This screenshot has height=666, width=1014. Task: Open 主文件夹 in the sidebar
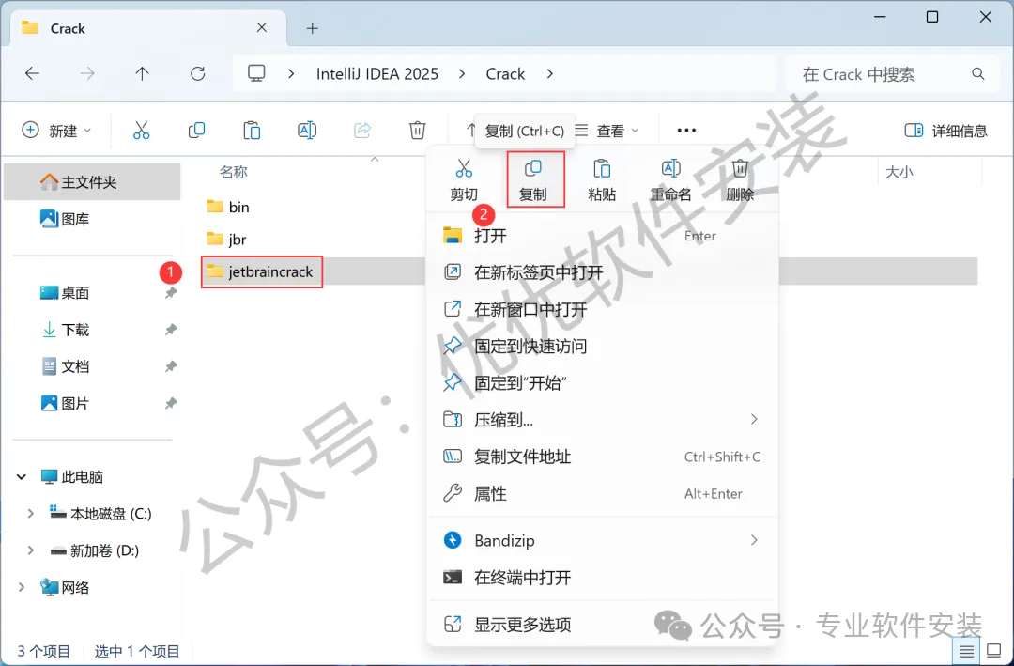[x=92, y=182]
